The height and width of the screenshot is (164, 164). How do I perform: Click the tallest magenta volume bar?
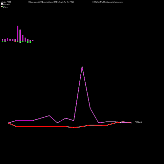point(18,33)
